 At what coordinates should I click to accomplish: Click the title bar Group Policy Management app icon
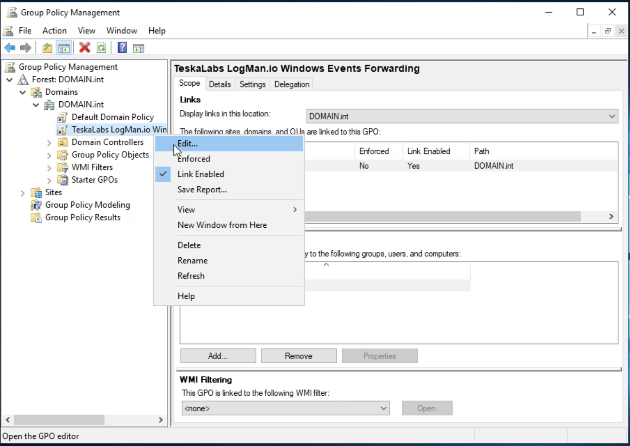pos(12,12)
